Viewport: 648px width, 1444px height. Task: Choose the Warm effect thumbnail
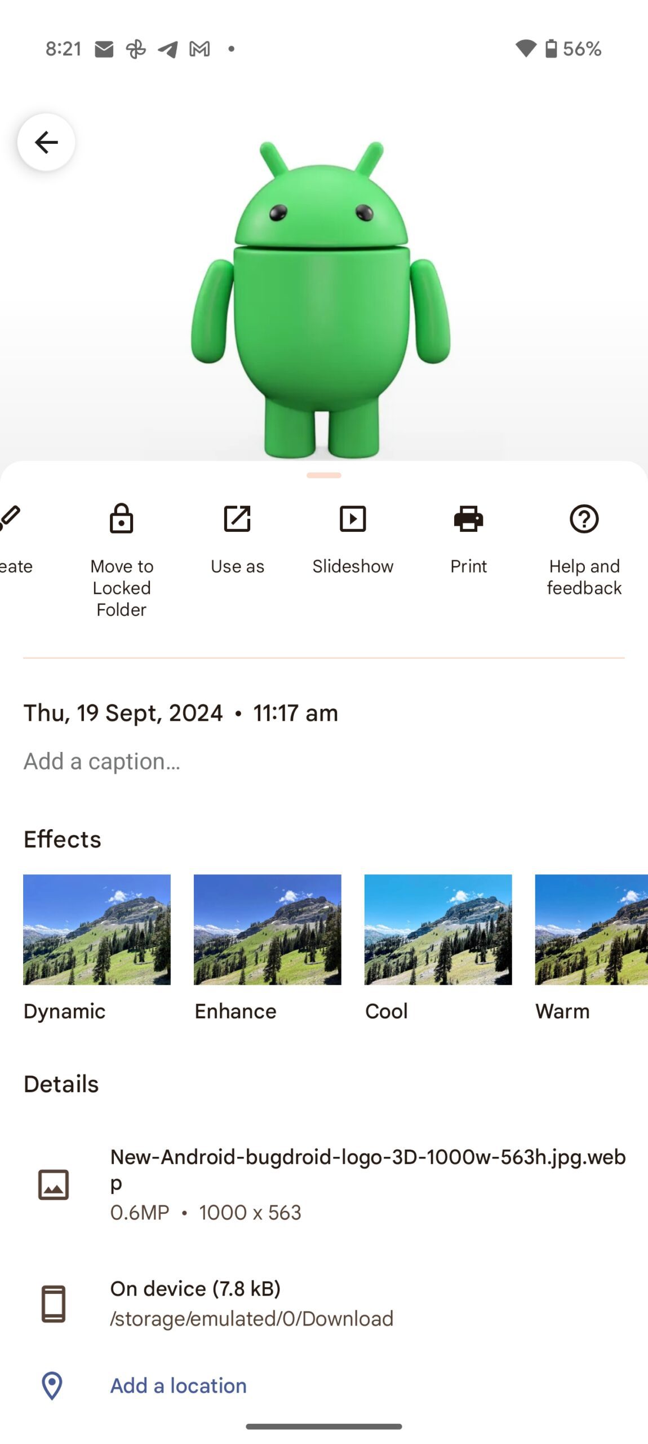coord(591,930)
